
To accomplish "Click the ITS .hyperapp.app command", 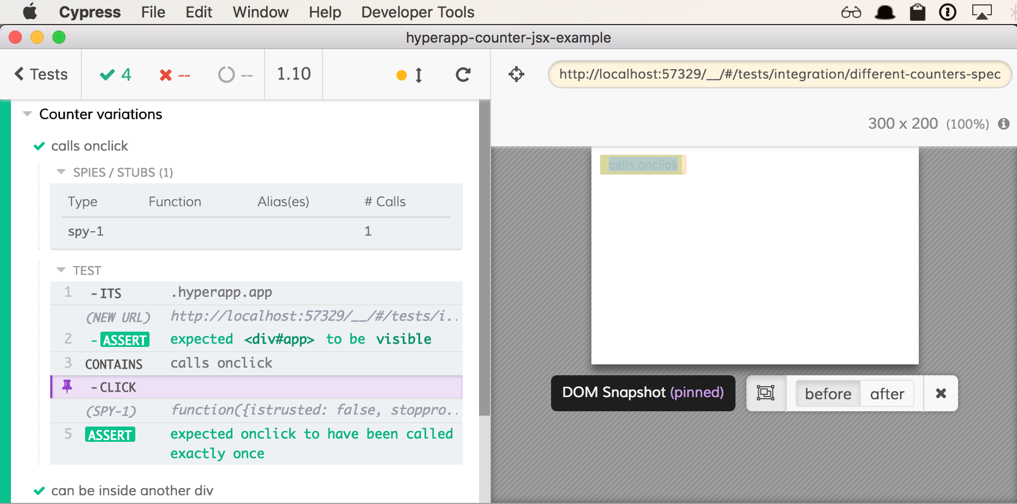I will pos(256,293).
